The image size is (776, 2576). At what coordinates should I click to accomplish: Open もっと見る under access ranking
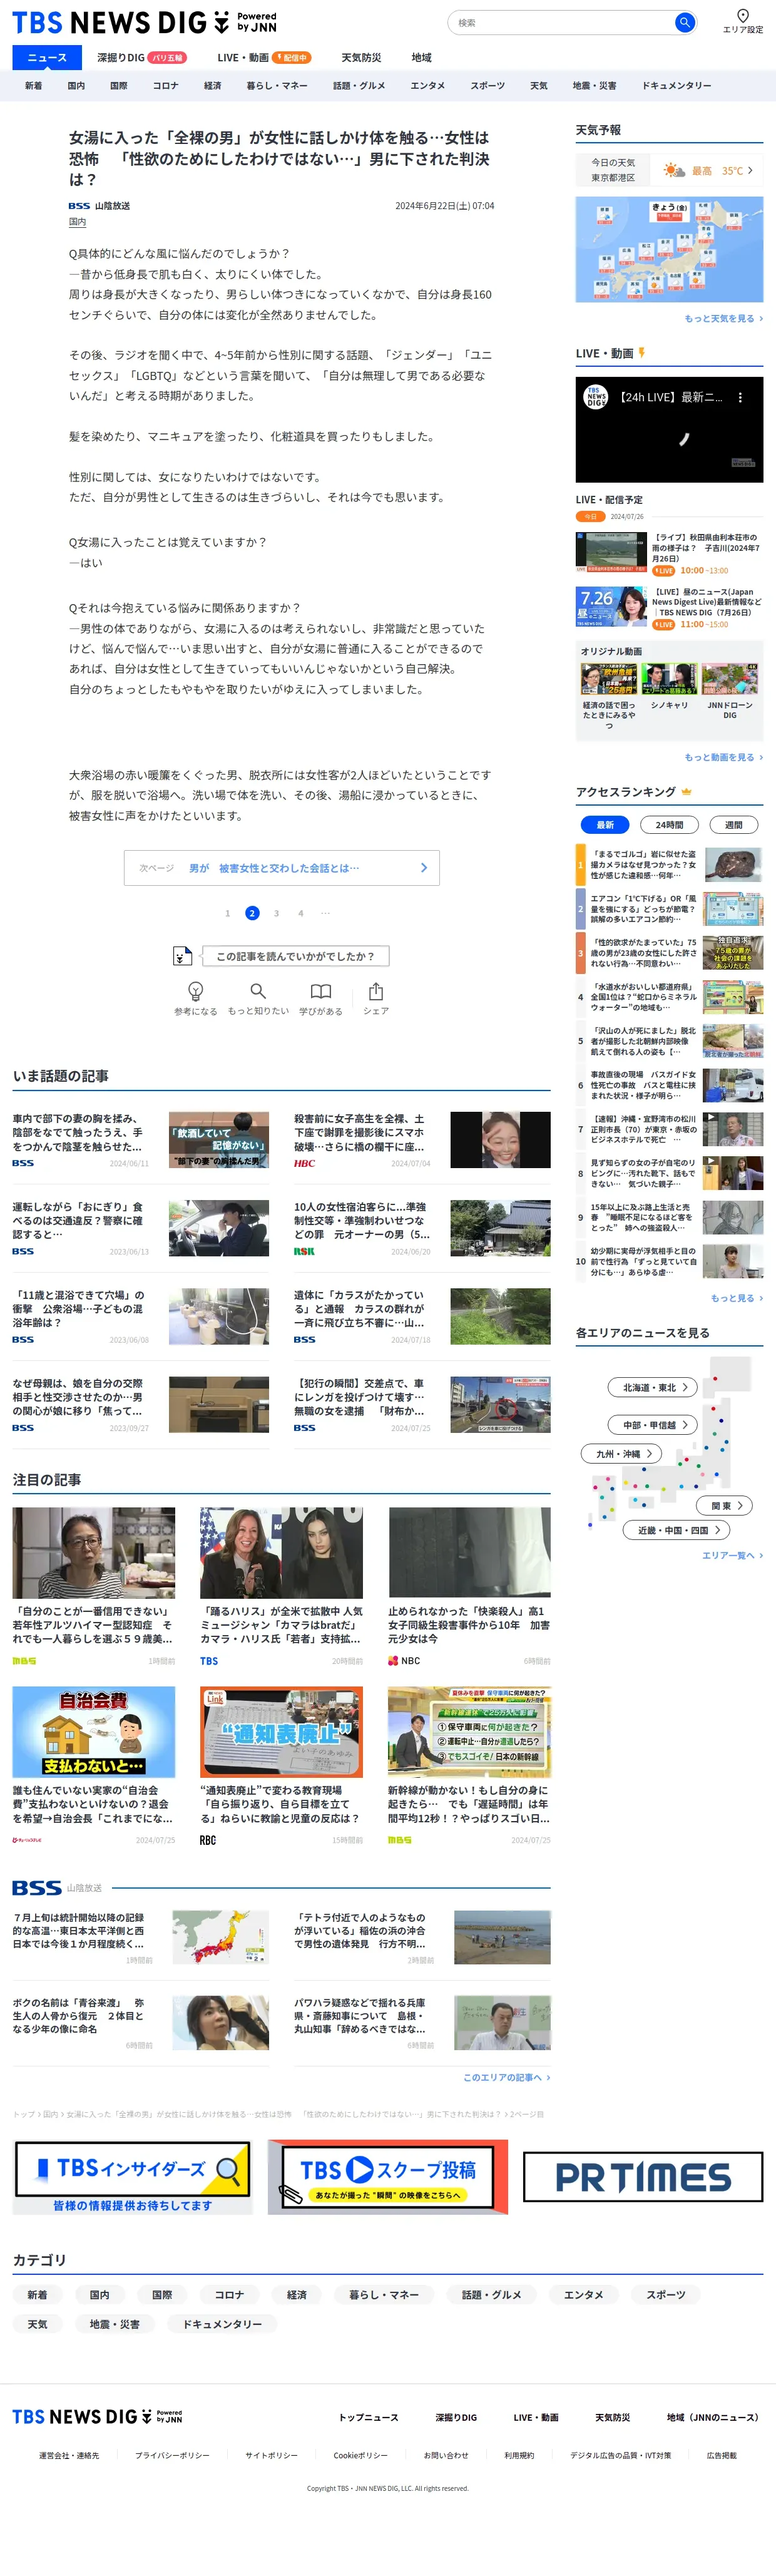coord(736,1298)
